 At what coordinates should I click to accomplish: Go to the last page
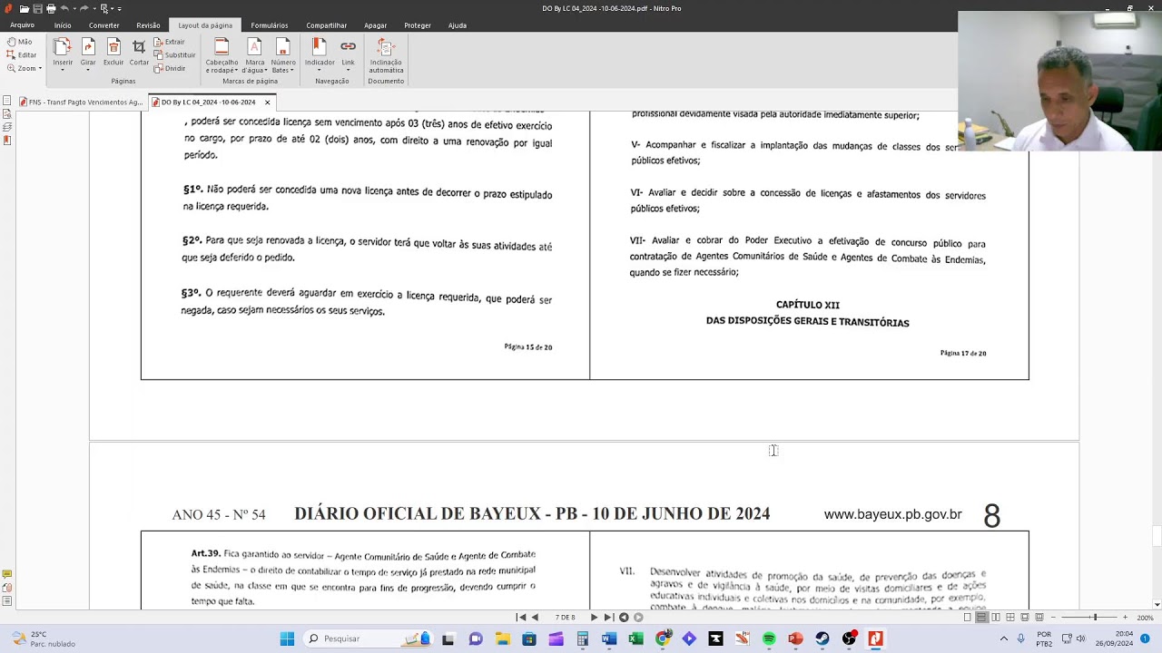[x=608, y=618]
